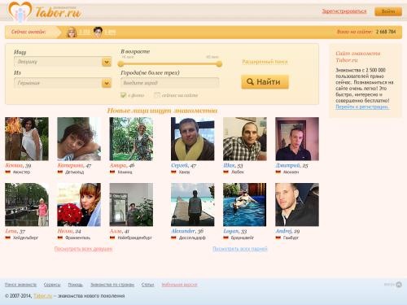The width and height of the screenshot is (407, 305).
Task: Open Катерина, 47 profile photo
Action: click(x=79, y=139)
